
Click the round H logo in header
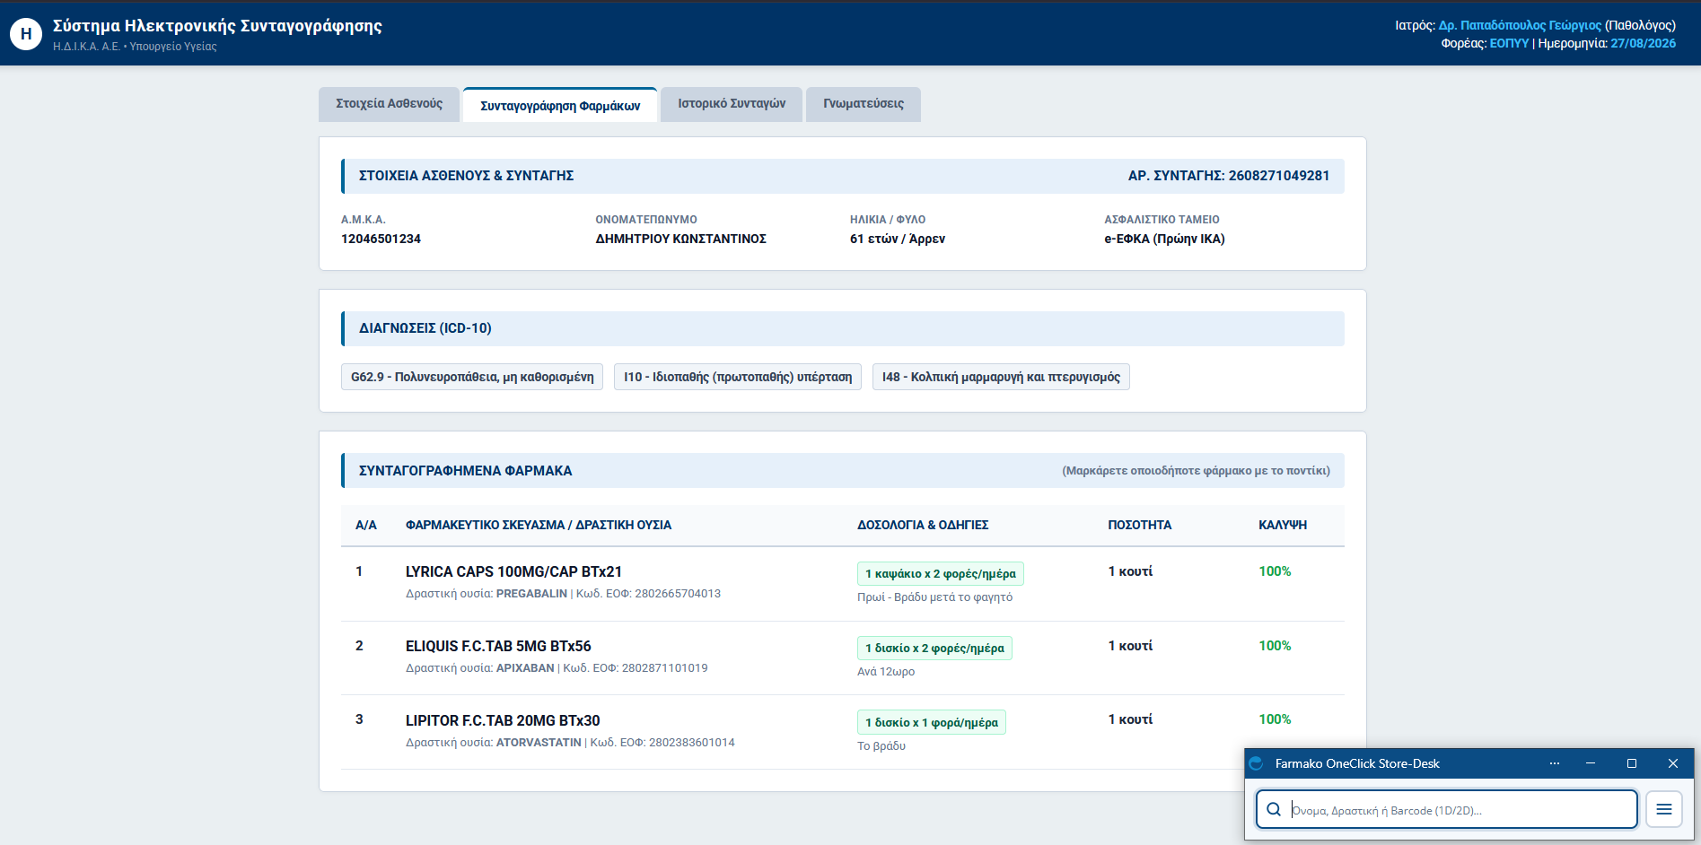click(x=26, y=34)
